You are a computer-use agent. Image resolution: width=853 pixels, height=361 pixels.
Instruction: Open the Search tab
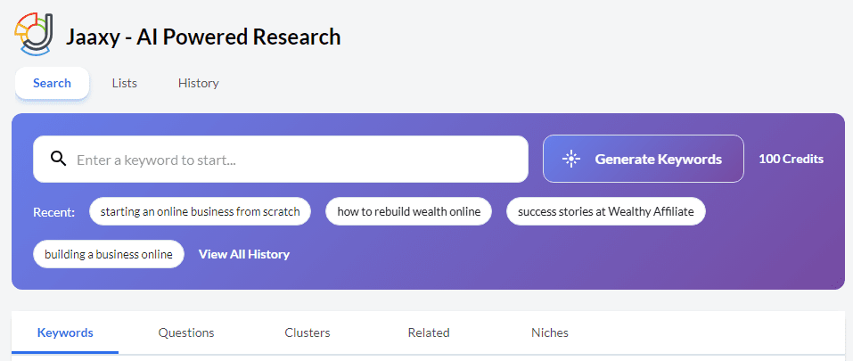52,83
